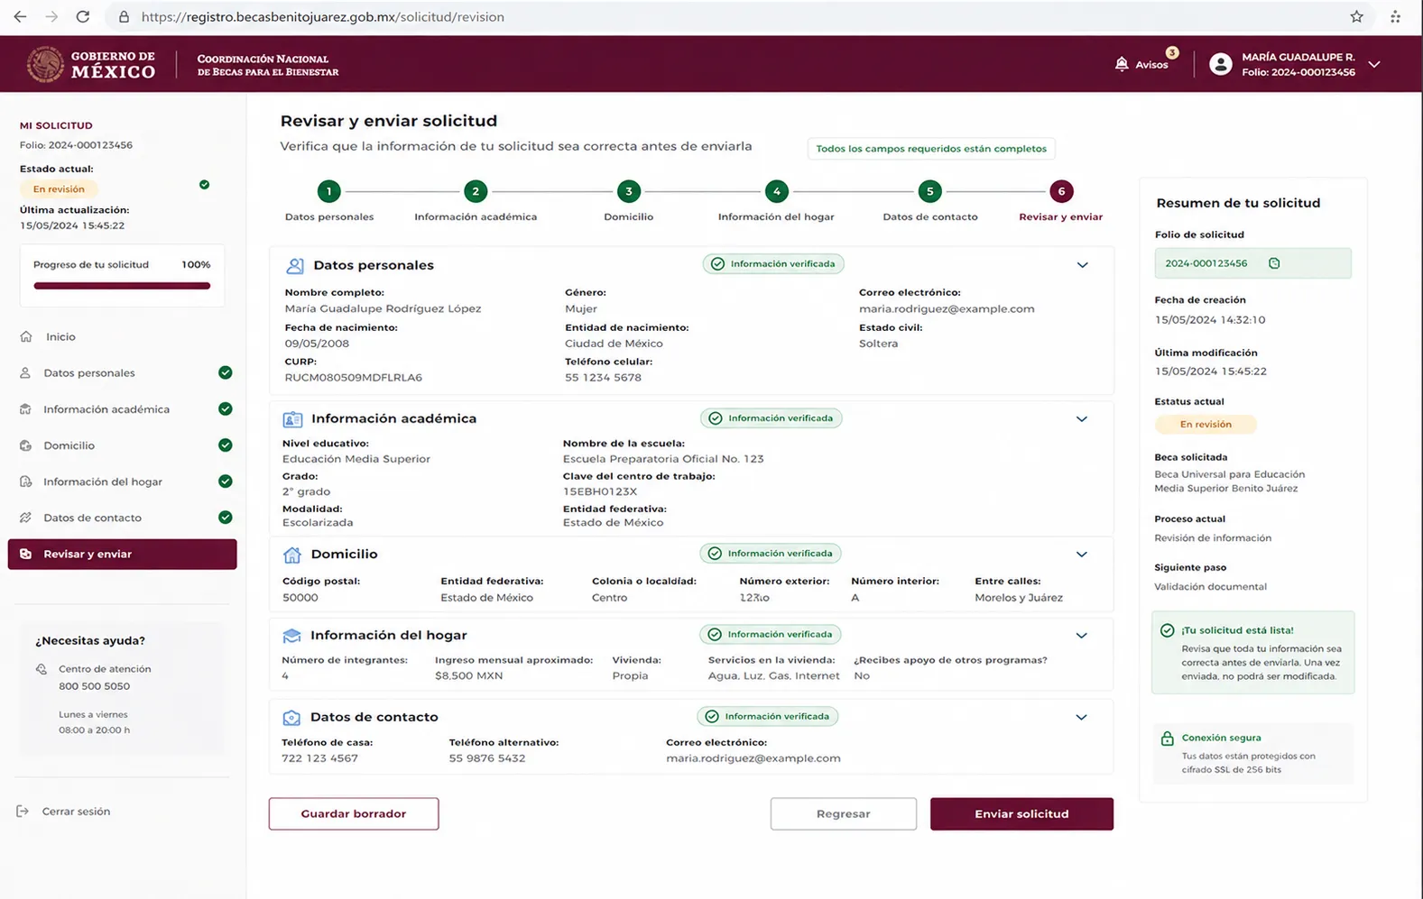Image resolution: width=1423 pixels, height=899 pixels.
Task: Click the Datos personales section person icon
Action: pyautogui.click(x=294, y=265)
